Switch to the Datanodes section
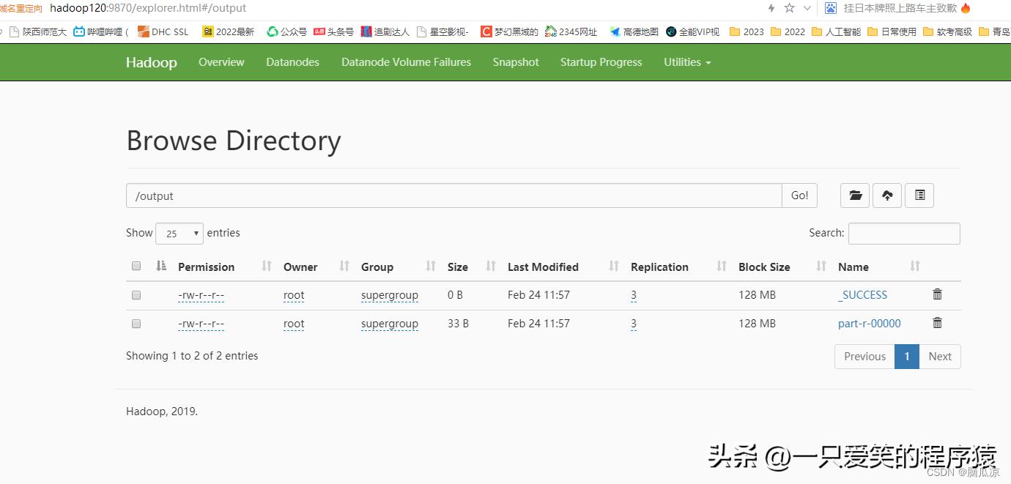The image size is (1011, 484). (292, 62)
